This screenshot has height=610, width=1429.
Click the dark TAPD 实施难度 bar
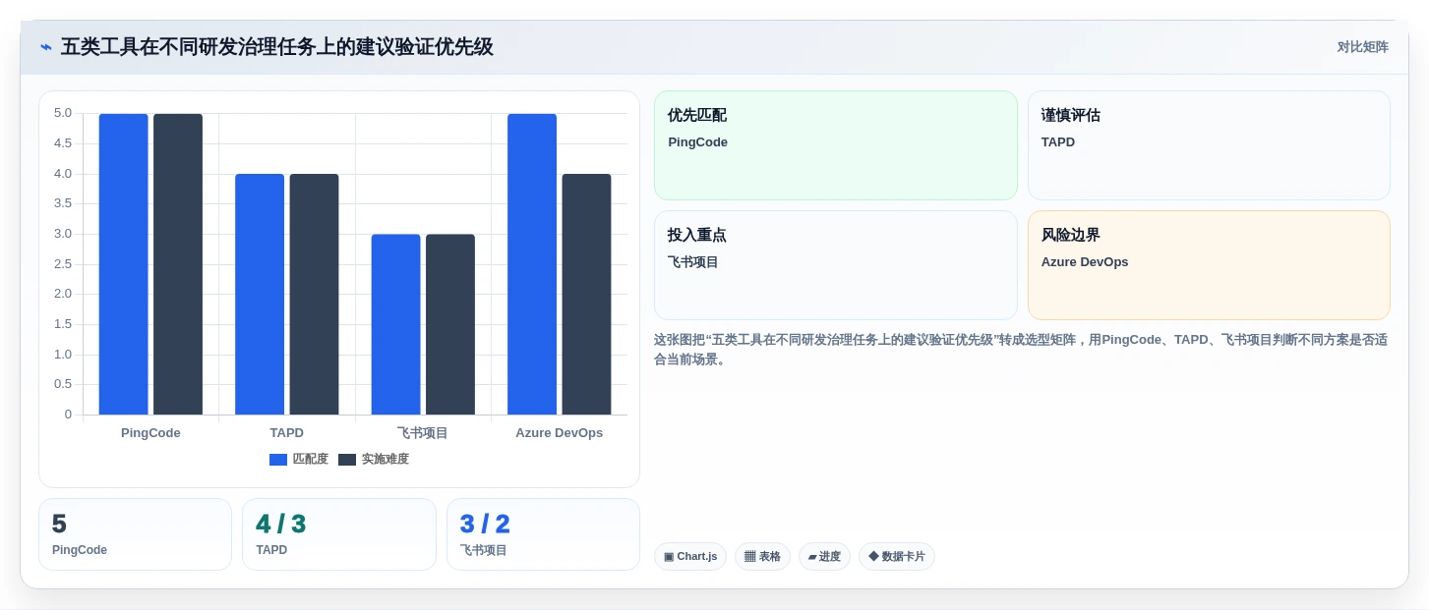click(314, 295)
